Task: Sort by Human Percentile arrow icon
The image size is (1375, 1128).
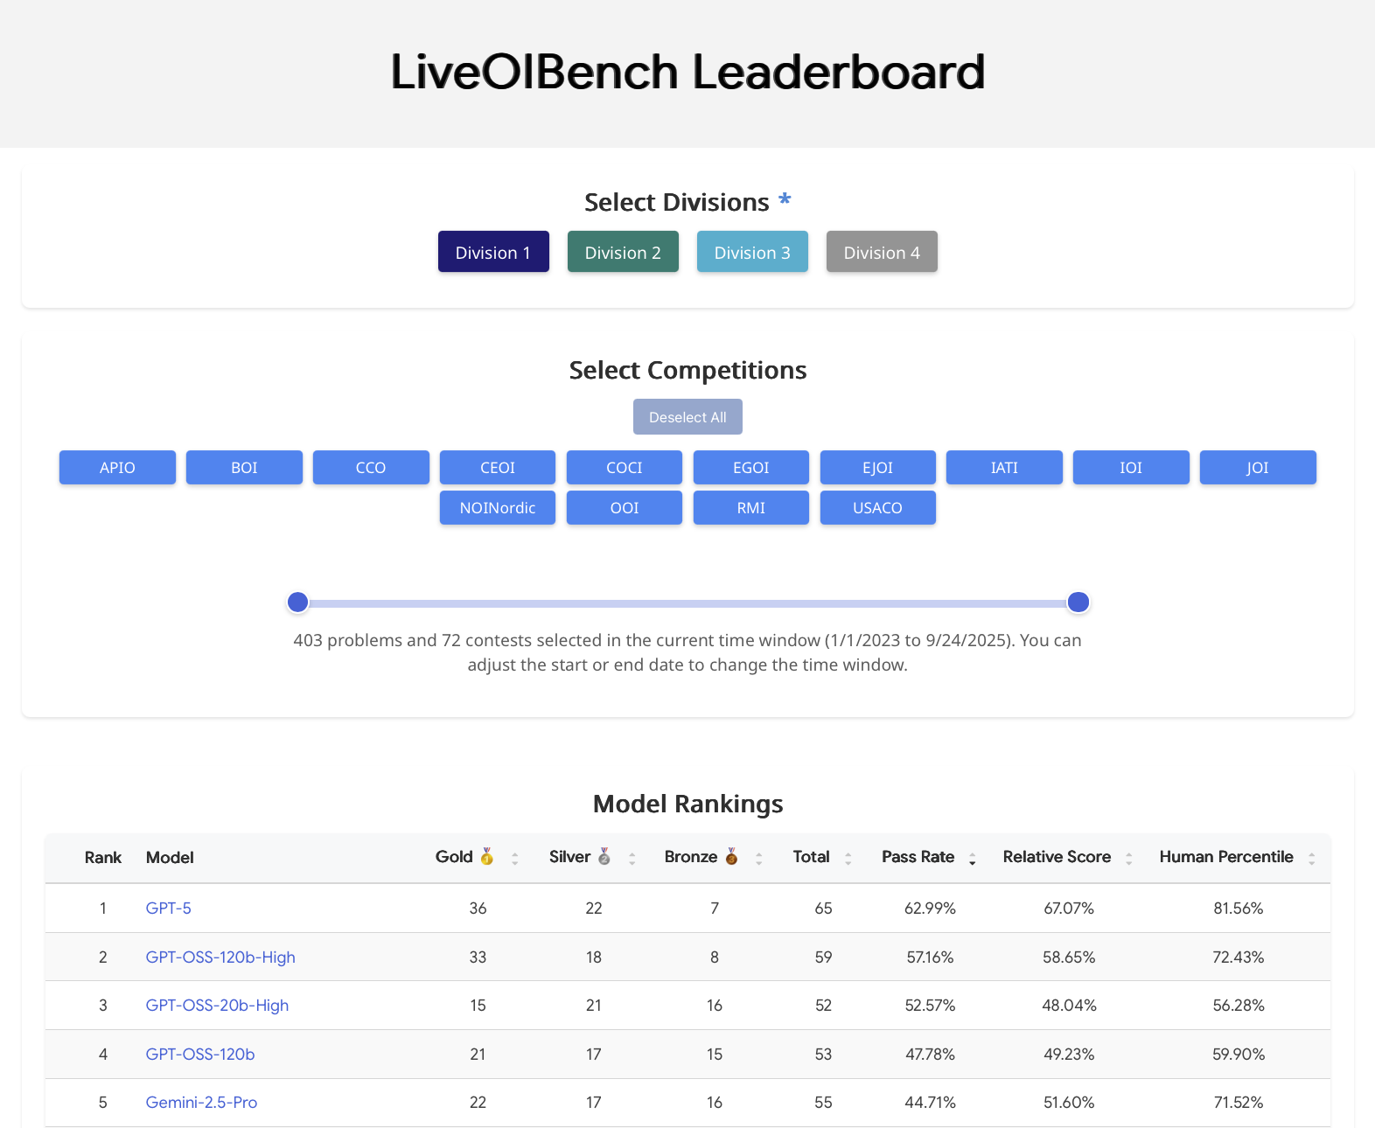Action: point(1312,859)
